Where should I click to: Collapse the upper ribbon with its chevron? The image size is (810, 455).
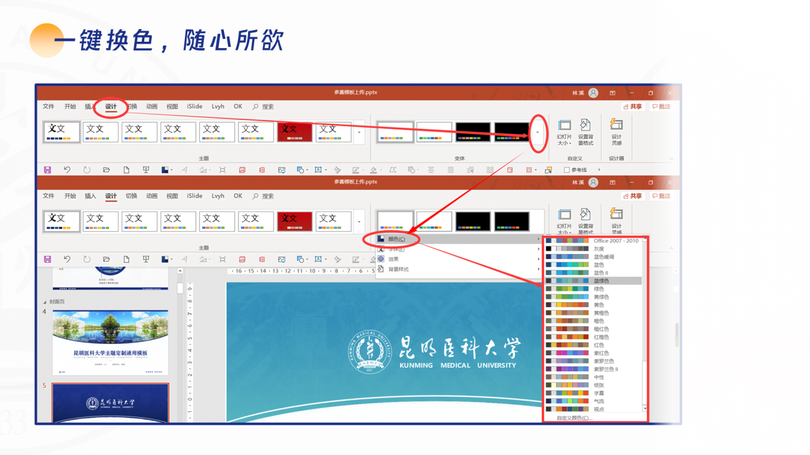[x=671, y=159]
